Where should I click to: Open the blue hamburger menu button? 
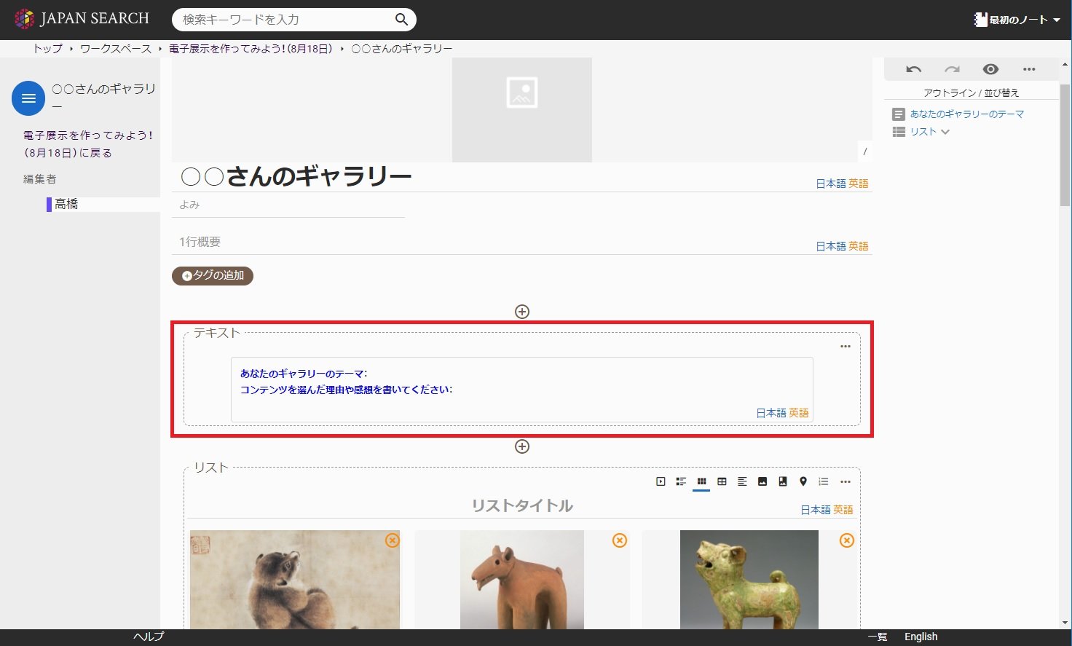[x=28, y=98]
